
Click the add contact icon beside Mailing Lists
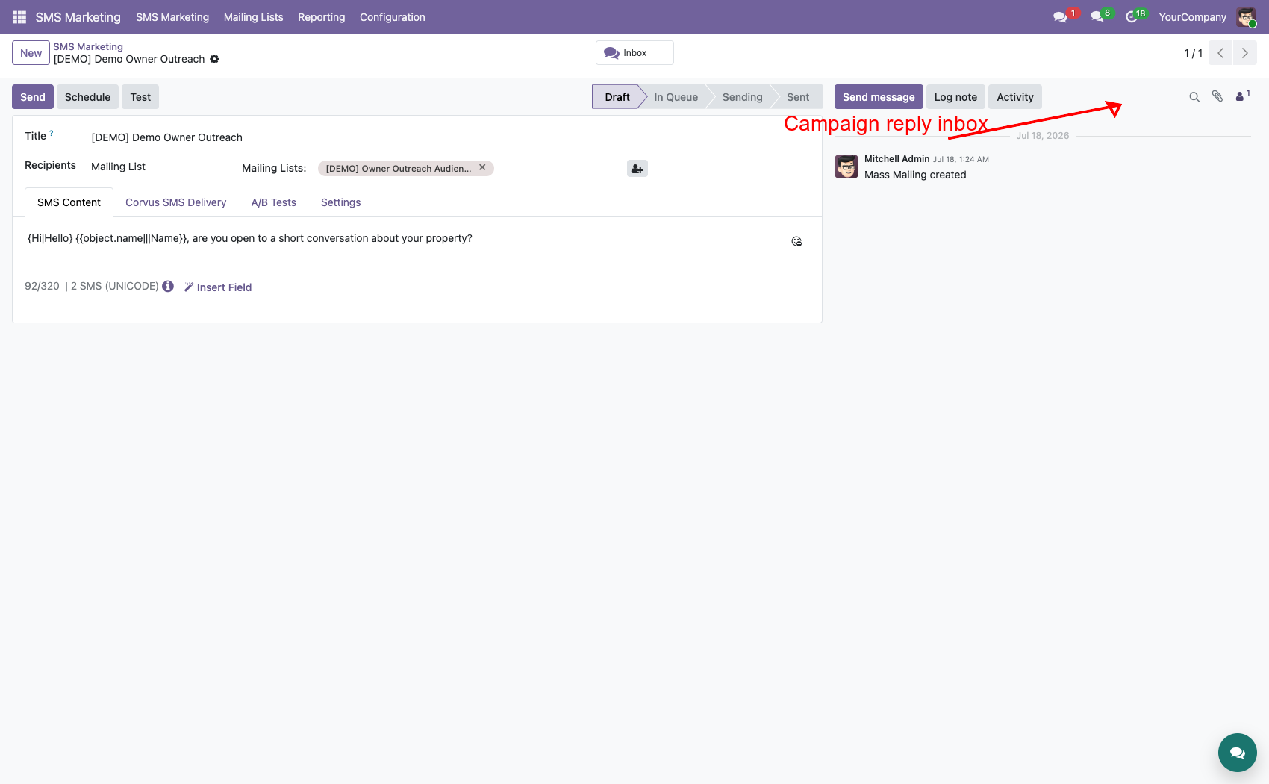point(637,169)
